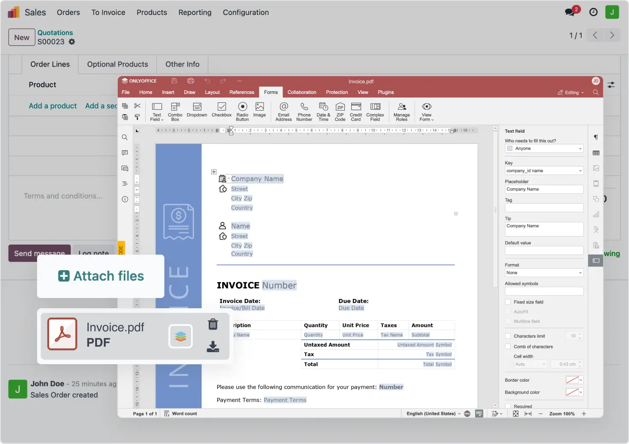This screenshot has height=444, width=629.
Task: Open the Background color dropdown
Action: tap(574, 392)
